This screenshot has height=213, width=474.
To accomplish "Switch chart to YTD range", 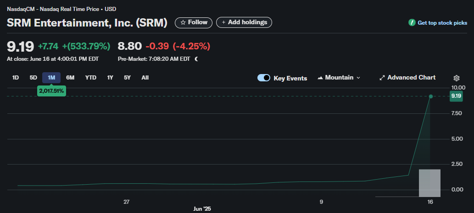I will click(91, 78).
